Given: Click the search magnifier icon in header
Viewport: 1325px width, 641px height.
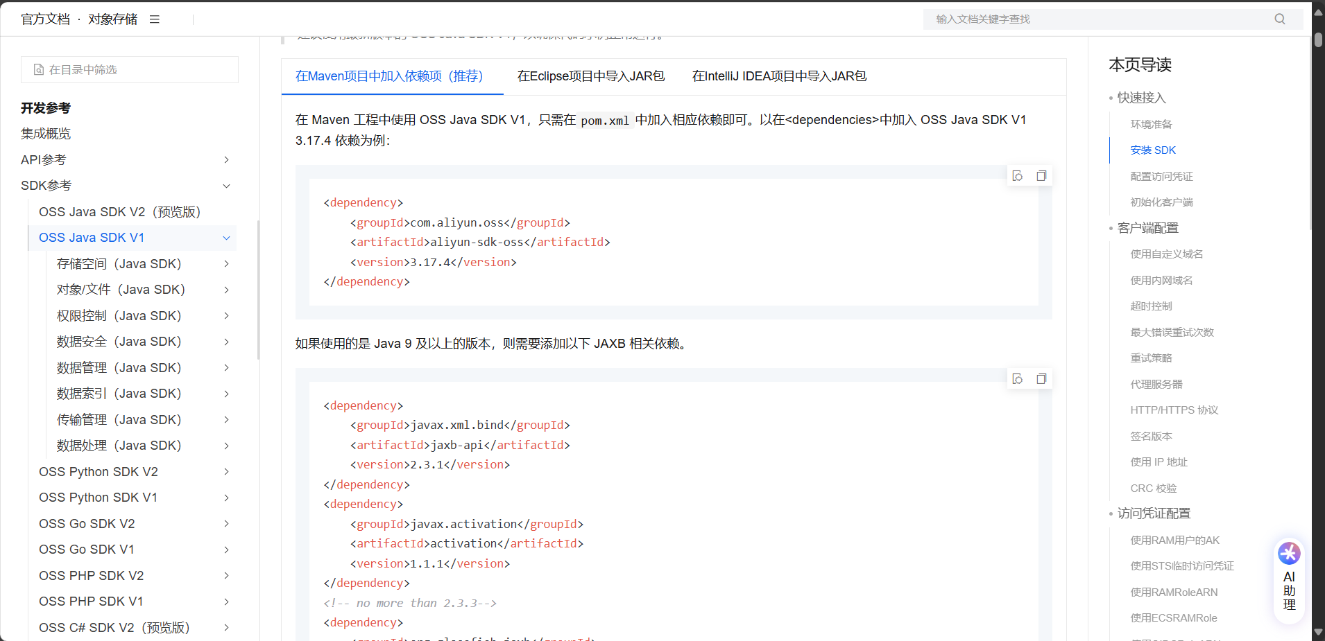Looking at the screenshot, I should click(1280, 19).
